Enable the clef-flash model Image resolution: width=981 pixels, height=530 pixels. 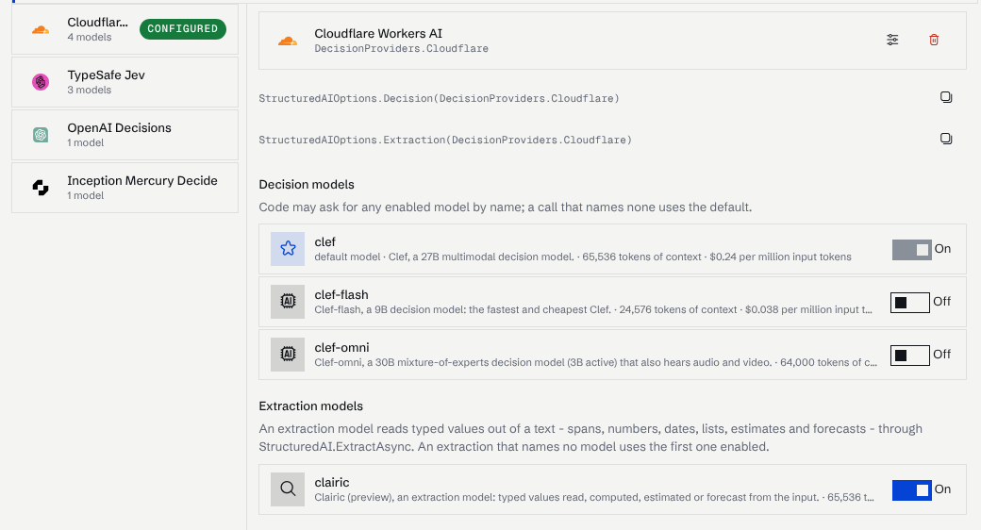click(x=909, y=303)
